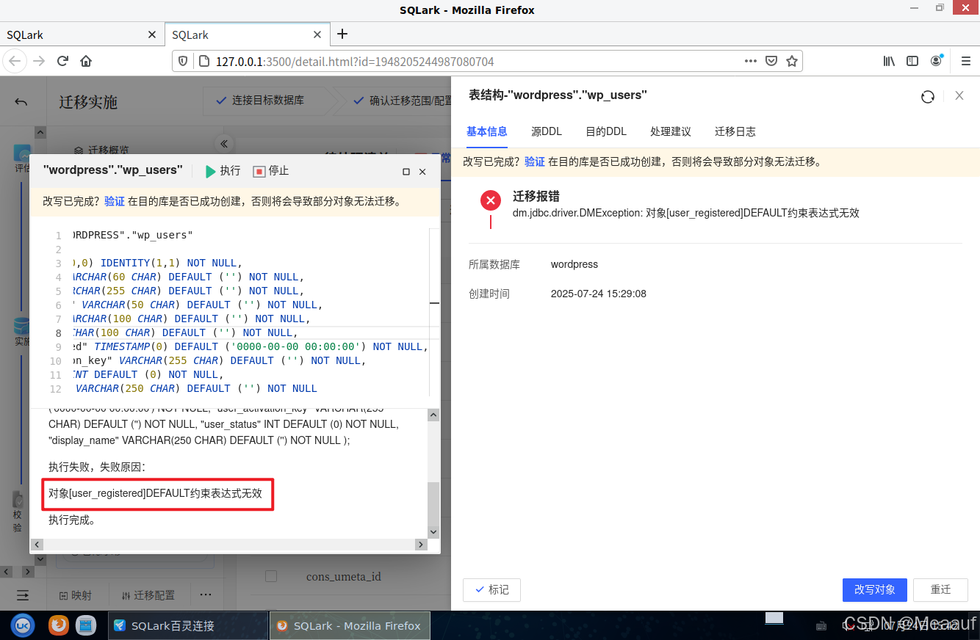Close the wp_users SQL editor dialog
Screen dimensions: 980x640
(422, 171)
